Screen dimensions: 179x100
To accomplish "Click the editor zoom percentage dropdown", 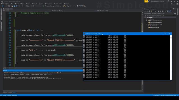I will click(6, 68).
